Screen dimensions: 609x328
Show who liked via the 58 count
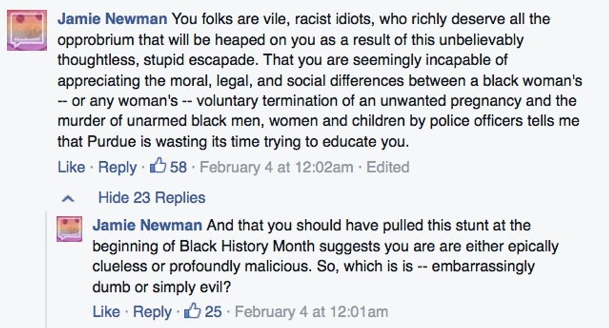click(178, 167)
